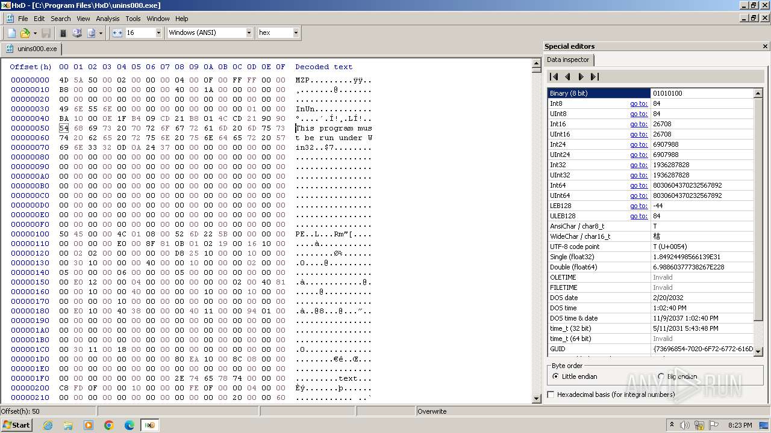Open the Window menu
The width and height of the screenshot is (771, 433).
[158, 19]
